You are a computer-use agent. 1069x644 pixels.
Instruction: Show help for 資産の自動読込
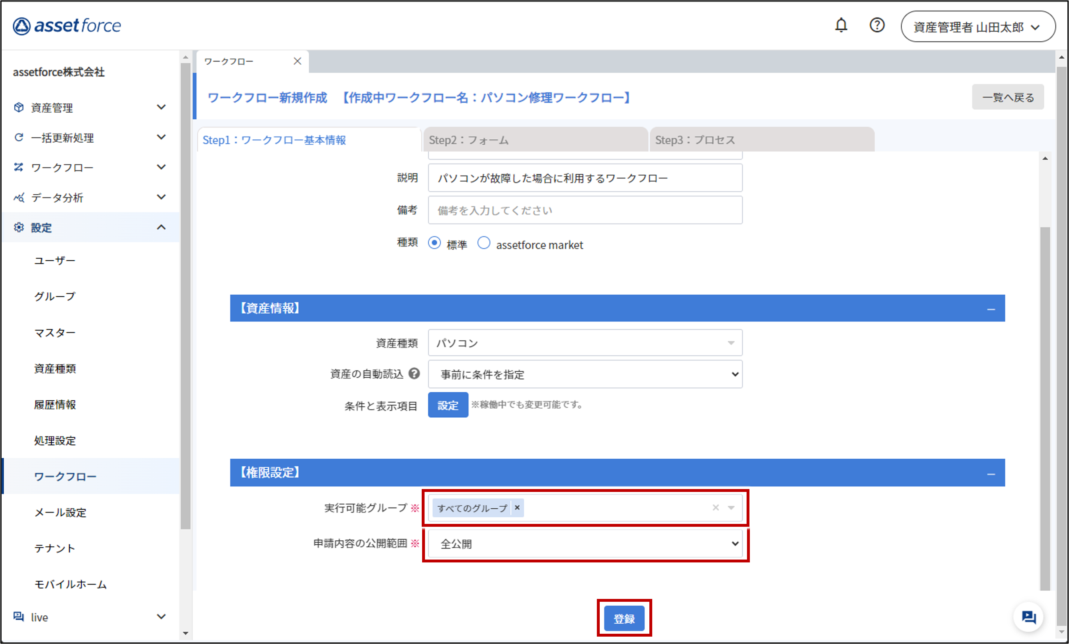(414, 373)
